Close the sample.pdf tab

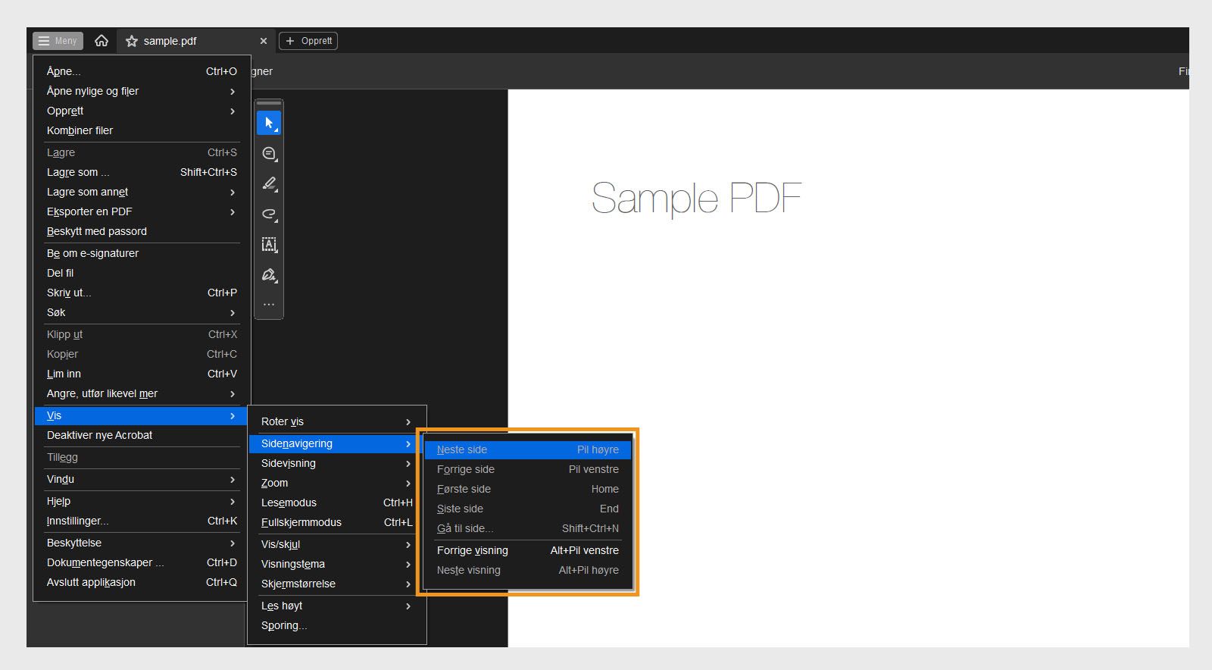(x=264, y=41)
